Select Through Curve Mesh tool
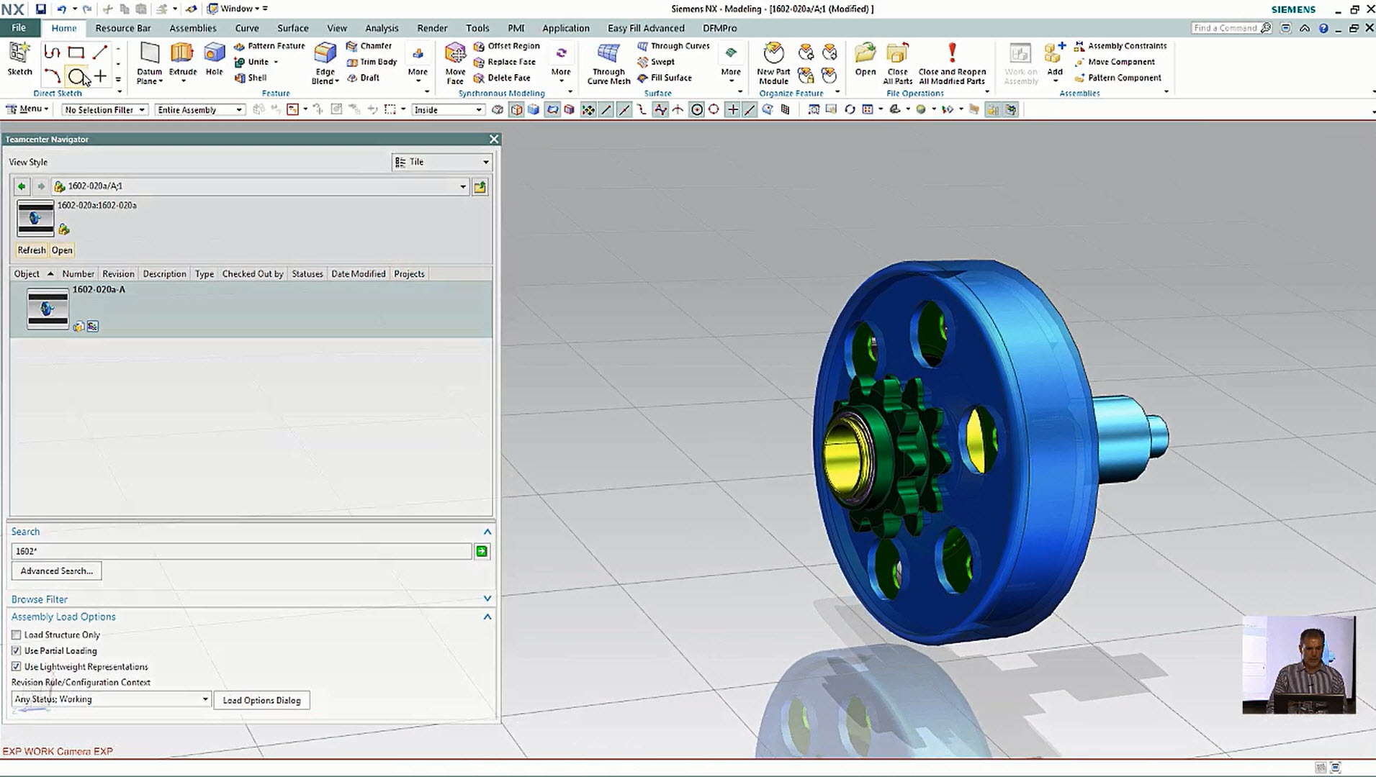Viewport: 1376px width, 777px height. [x=608, y=55]
